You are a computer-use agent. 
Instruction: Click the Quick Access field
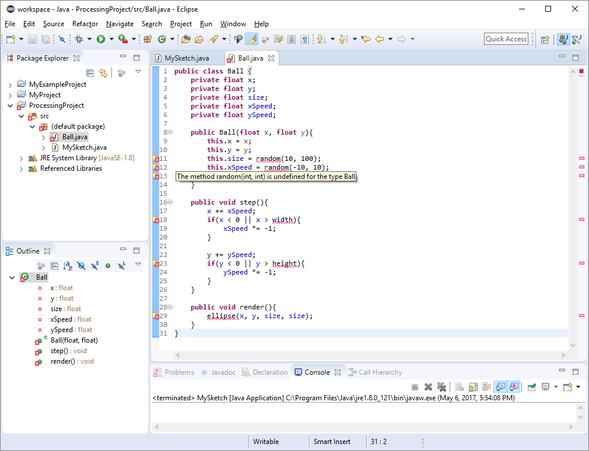coord(506,38)
